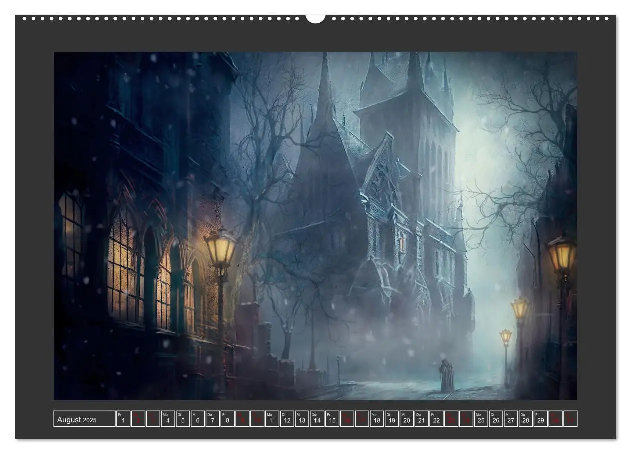Choose the Friday 29 day cell
This screenshot has height=454, width=631.
point(540,419)
